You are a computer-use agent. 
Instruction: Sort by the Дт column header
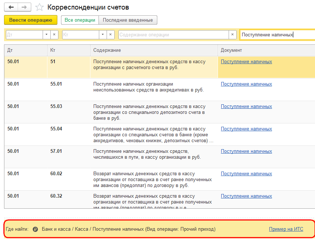tap(26, 50)
